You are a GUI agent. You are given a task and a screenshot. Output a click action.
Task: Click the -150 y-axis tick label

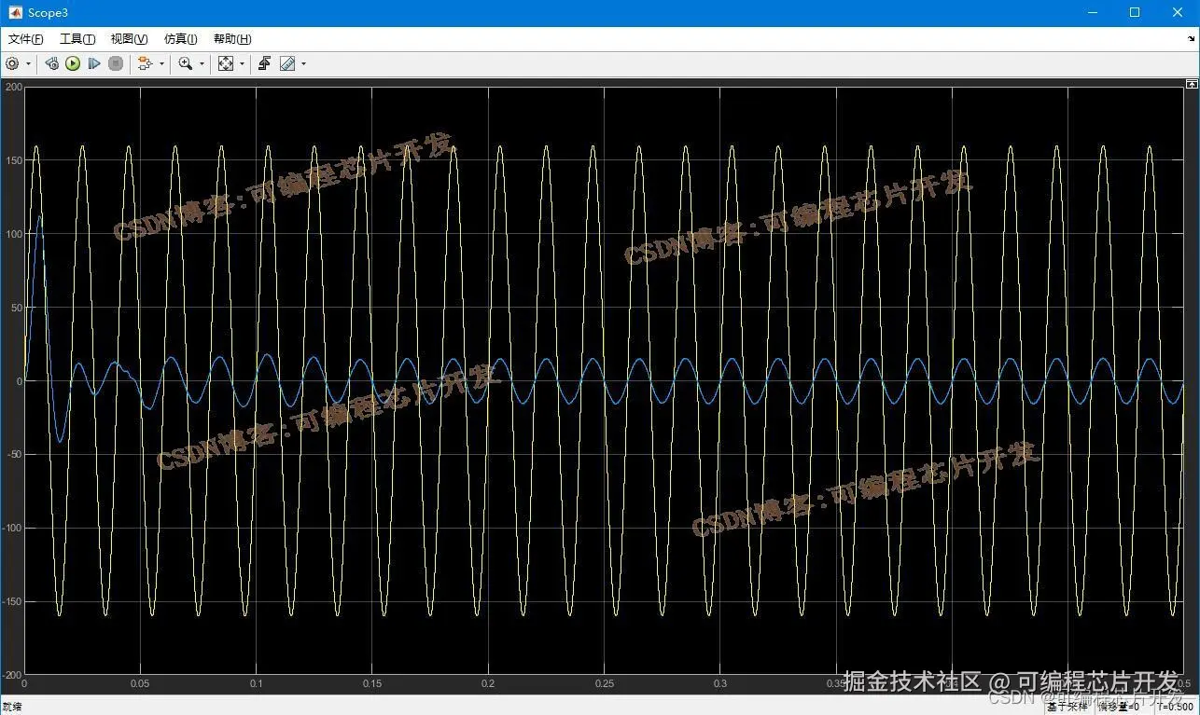point(11,601)
